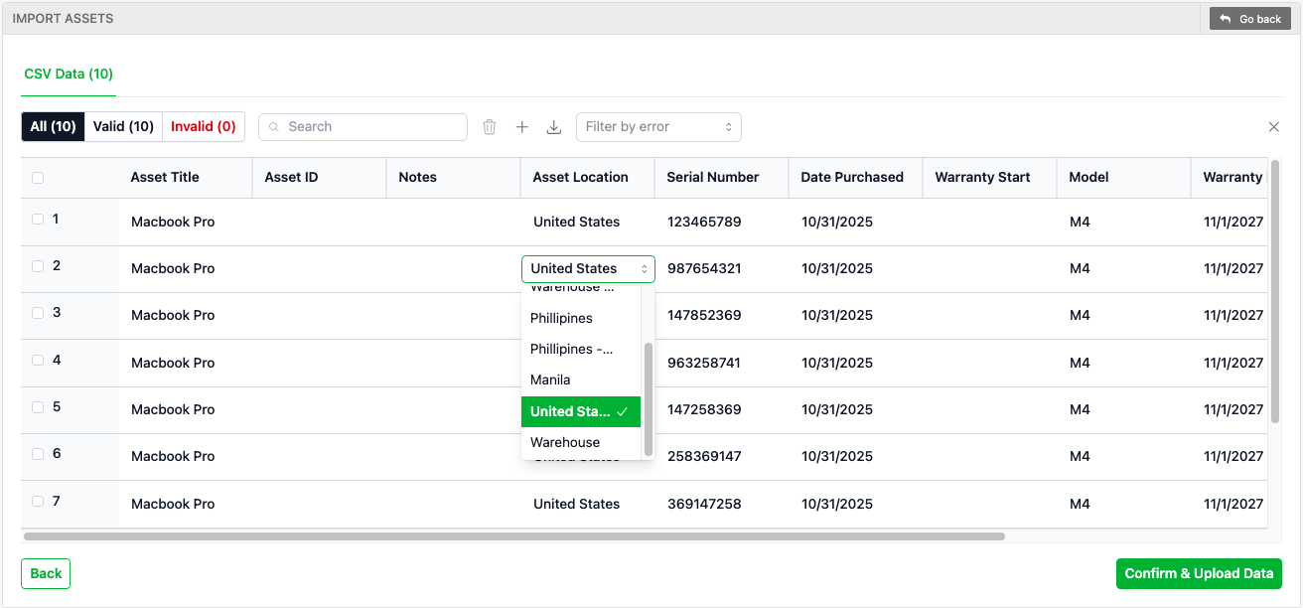Viewport: 1303px width, 608px height.
Task: Collapse the United States location combo box
Action: [587, 268]
